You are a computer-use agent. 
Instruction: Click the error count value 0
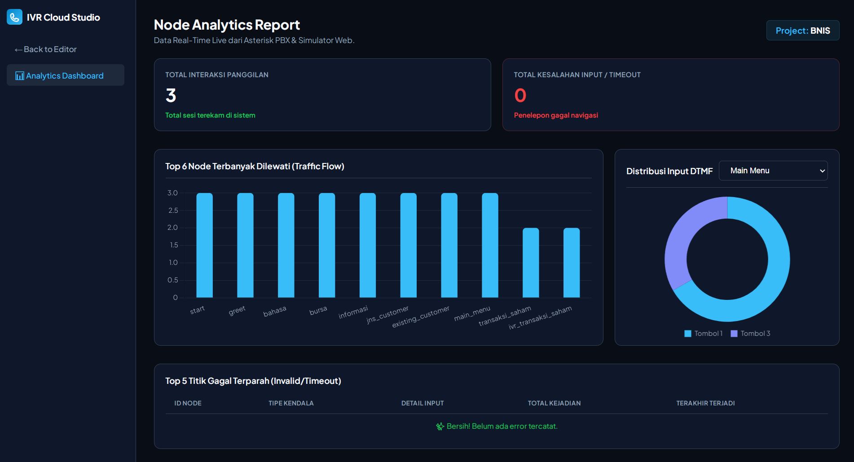pos(520,95)
